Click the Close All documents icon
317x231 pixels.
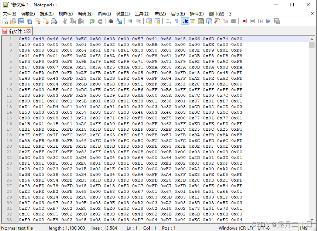point(46,21)
